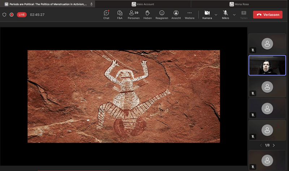Click the shield security icon

4,15
